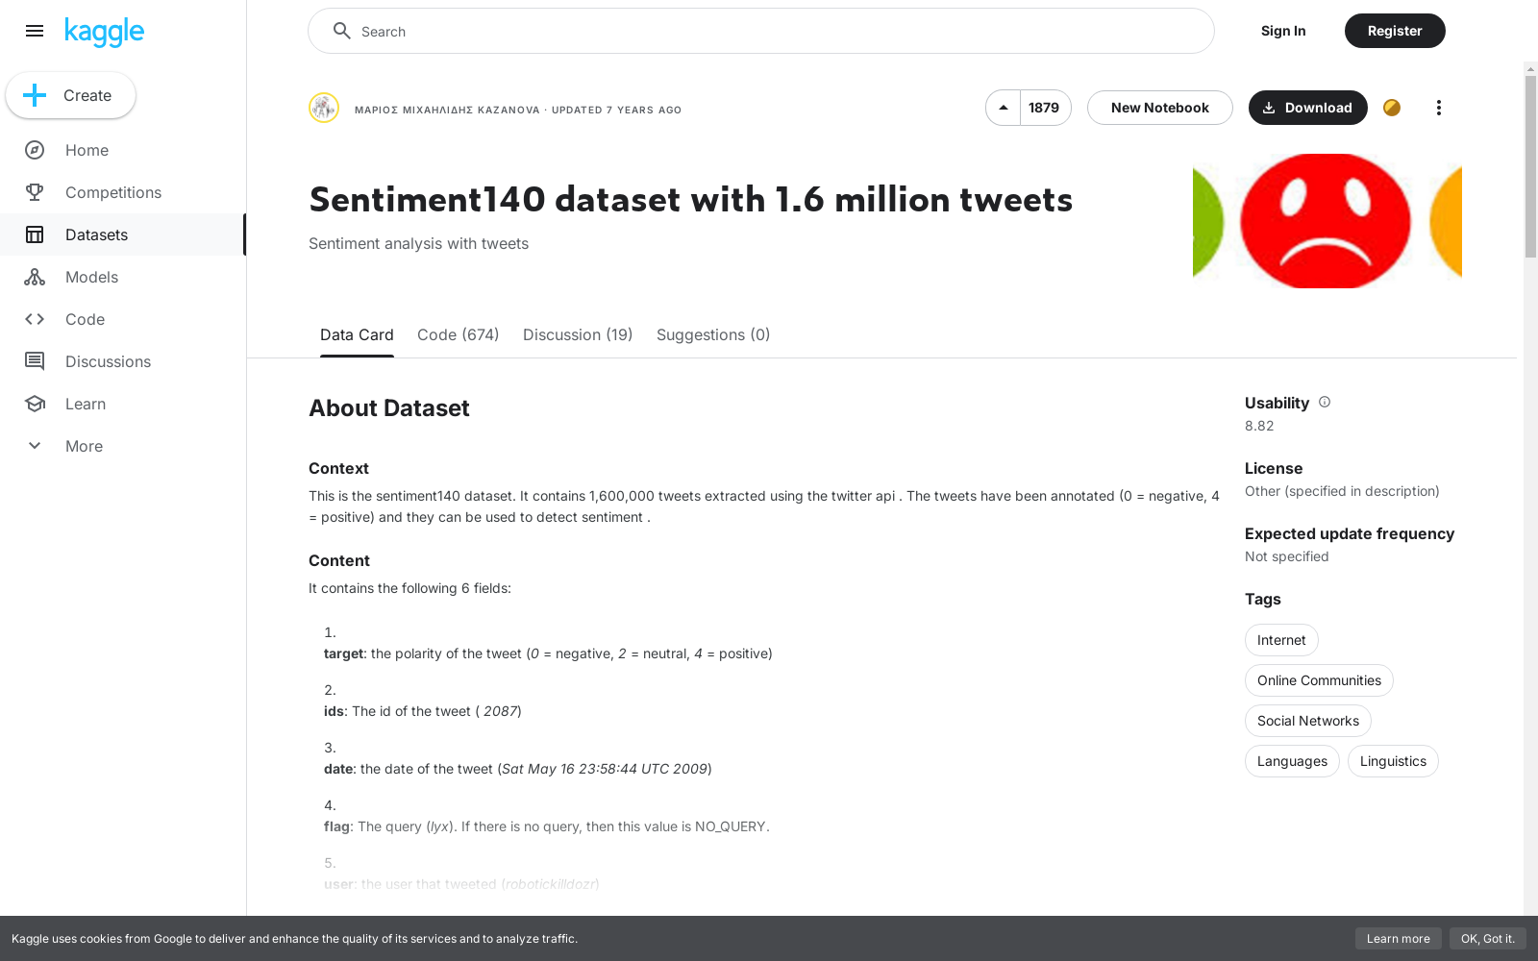Open Code via the angle brackets icon
The height and width of the screenshot is (961, 1538).
pyautogui.click(x=35, y=319)
